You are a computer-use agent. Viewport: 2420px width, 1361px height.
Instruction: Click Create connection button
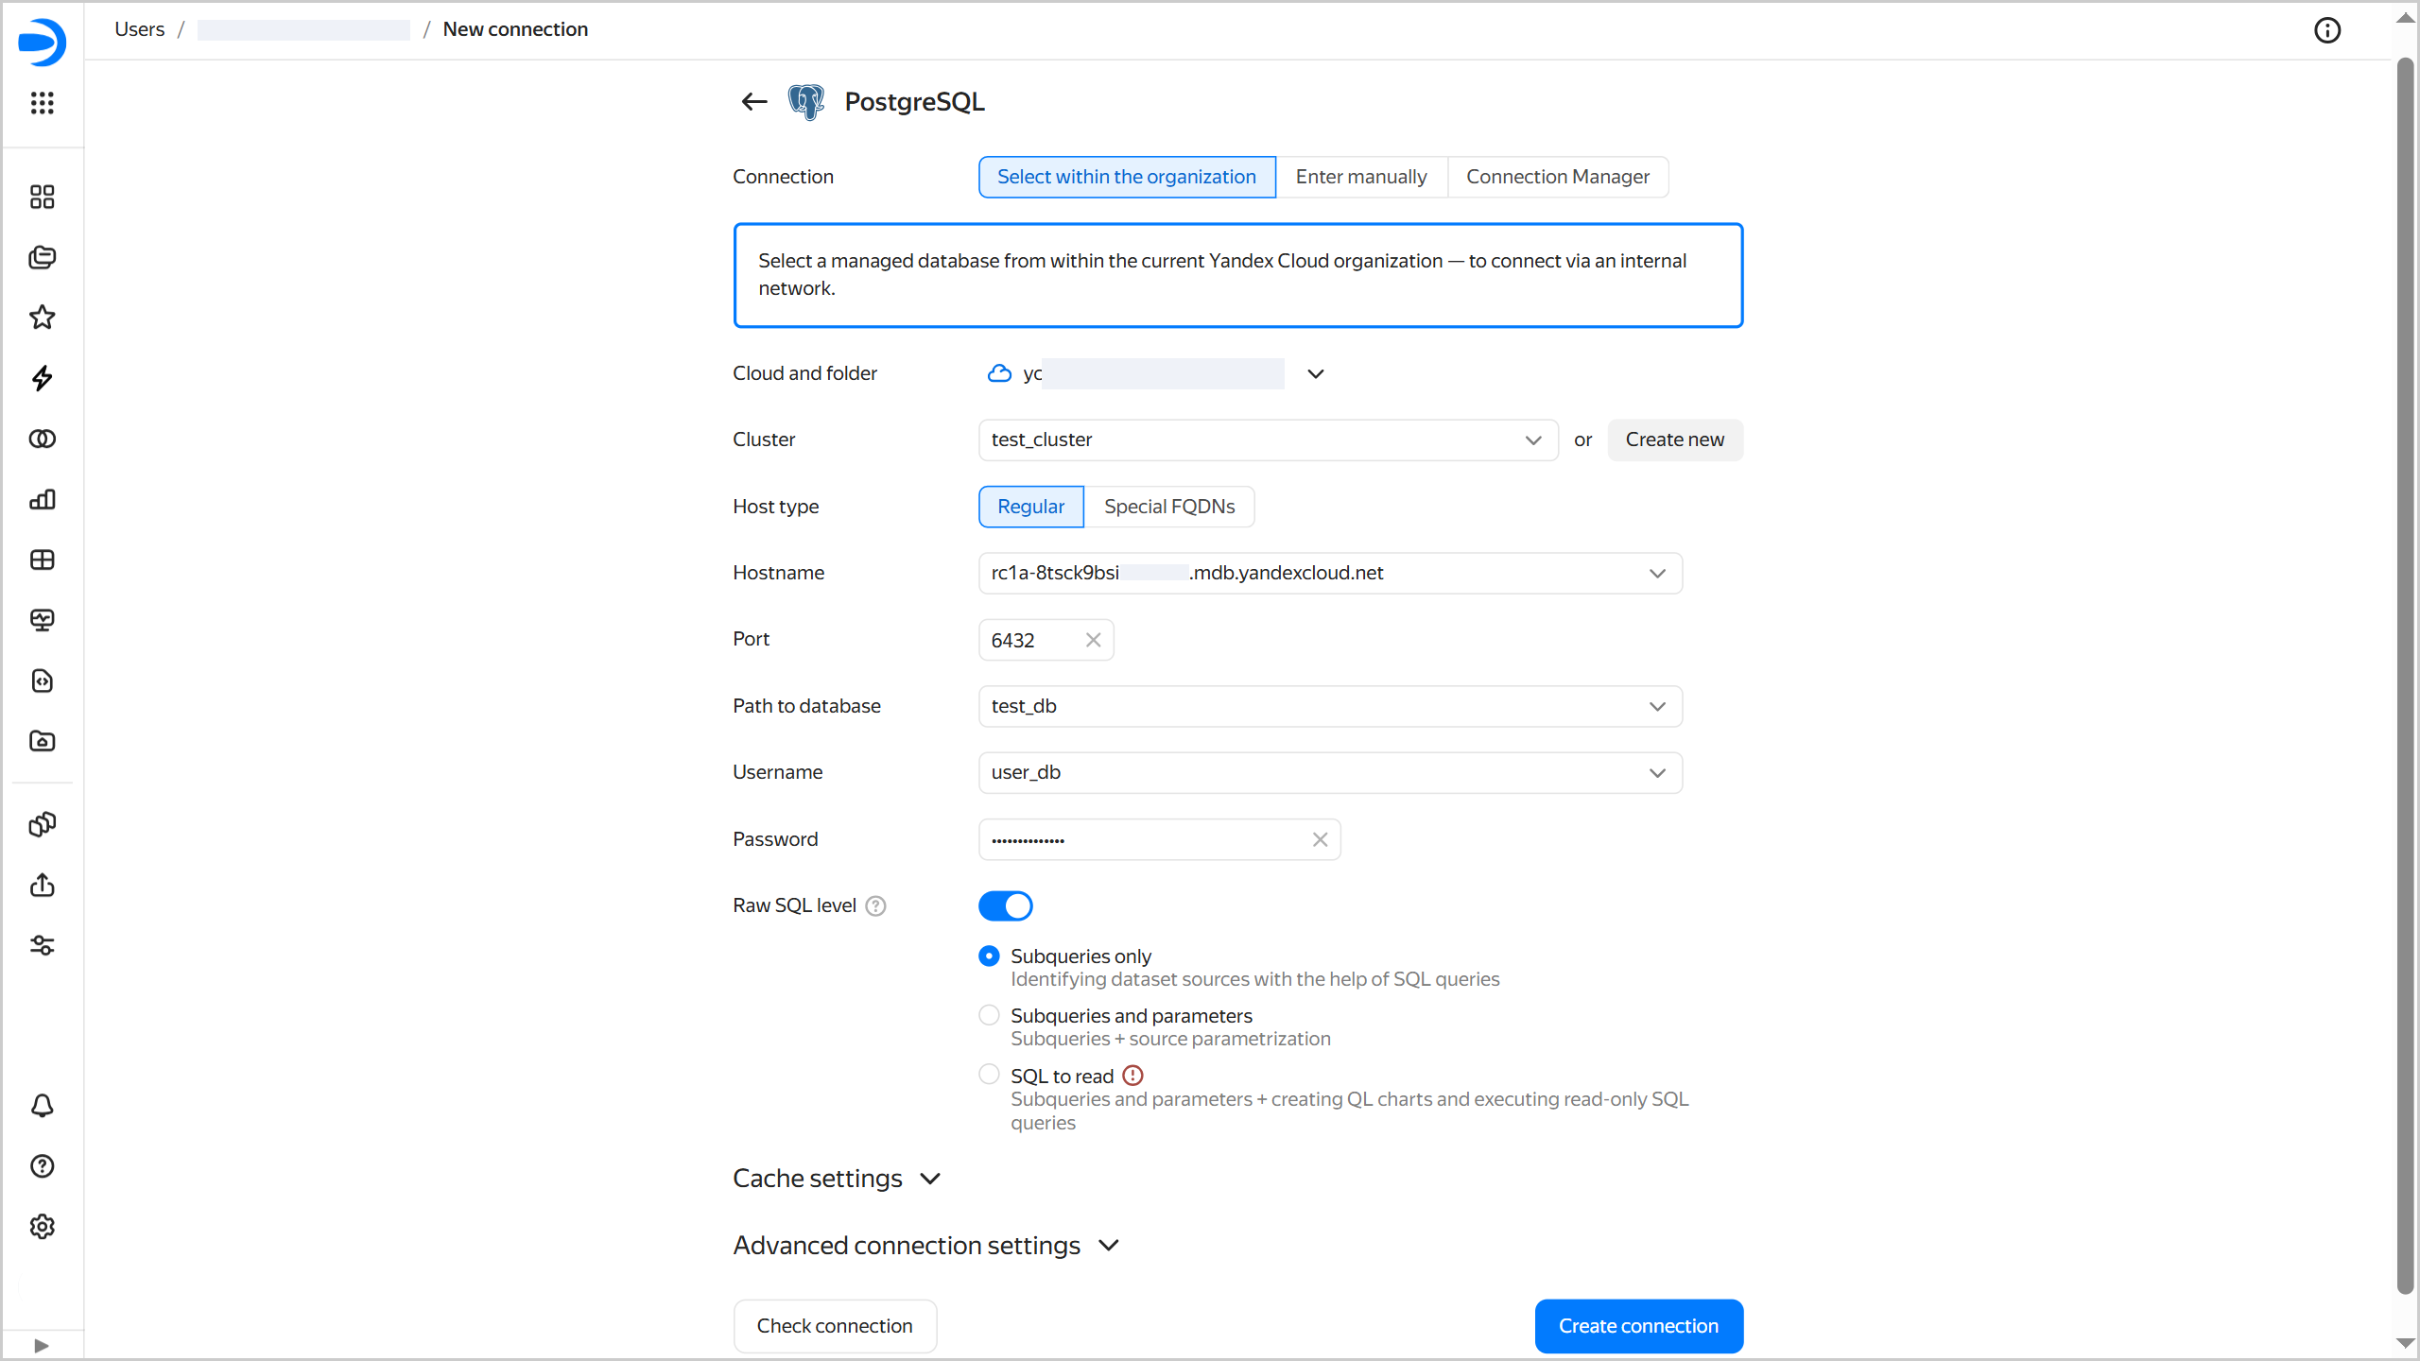(x=1638, y=1326)
